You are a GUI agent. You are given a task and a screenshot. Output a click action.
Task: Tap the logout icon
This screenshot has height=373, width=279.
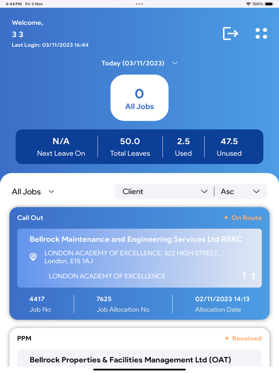(x=231, y=34)
